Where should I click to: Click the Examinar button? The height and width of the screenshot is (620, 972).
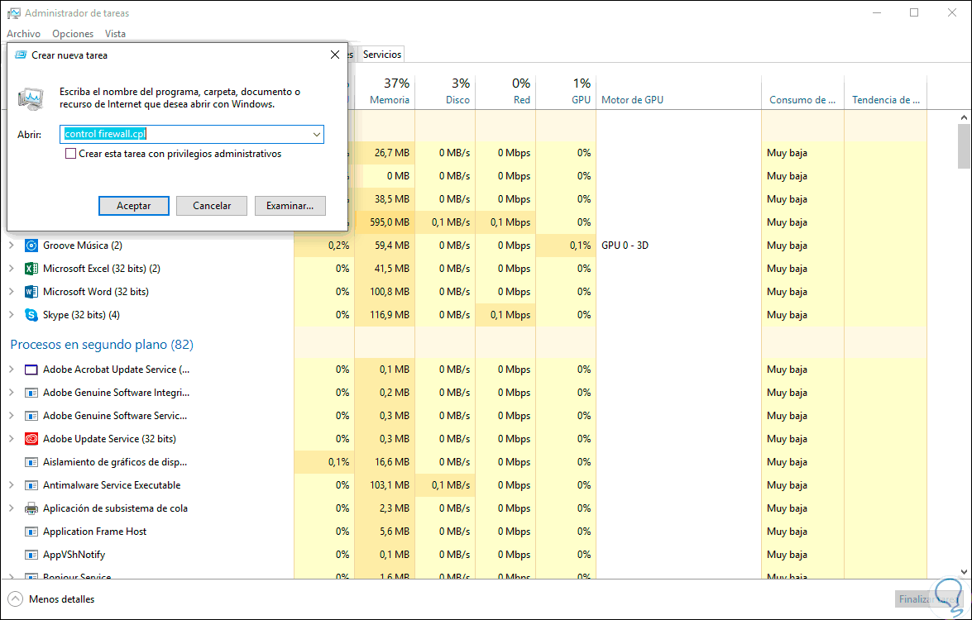290,206
